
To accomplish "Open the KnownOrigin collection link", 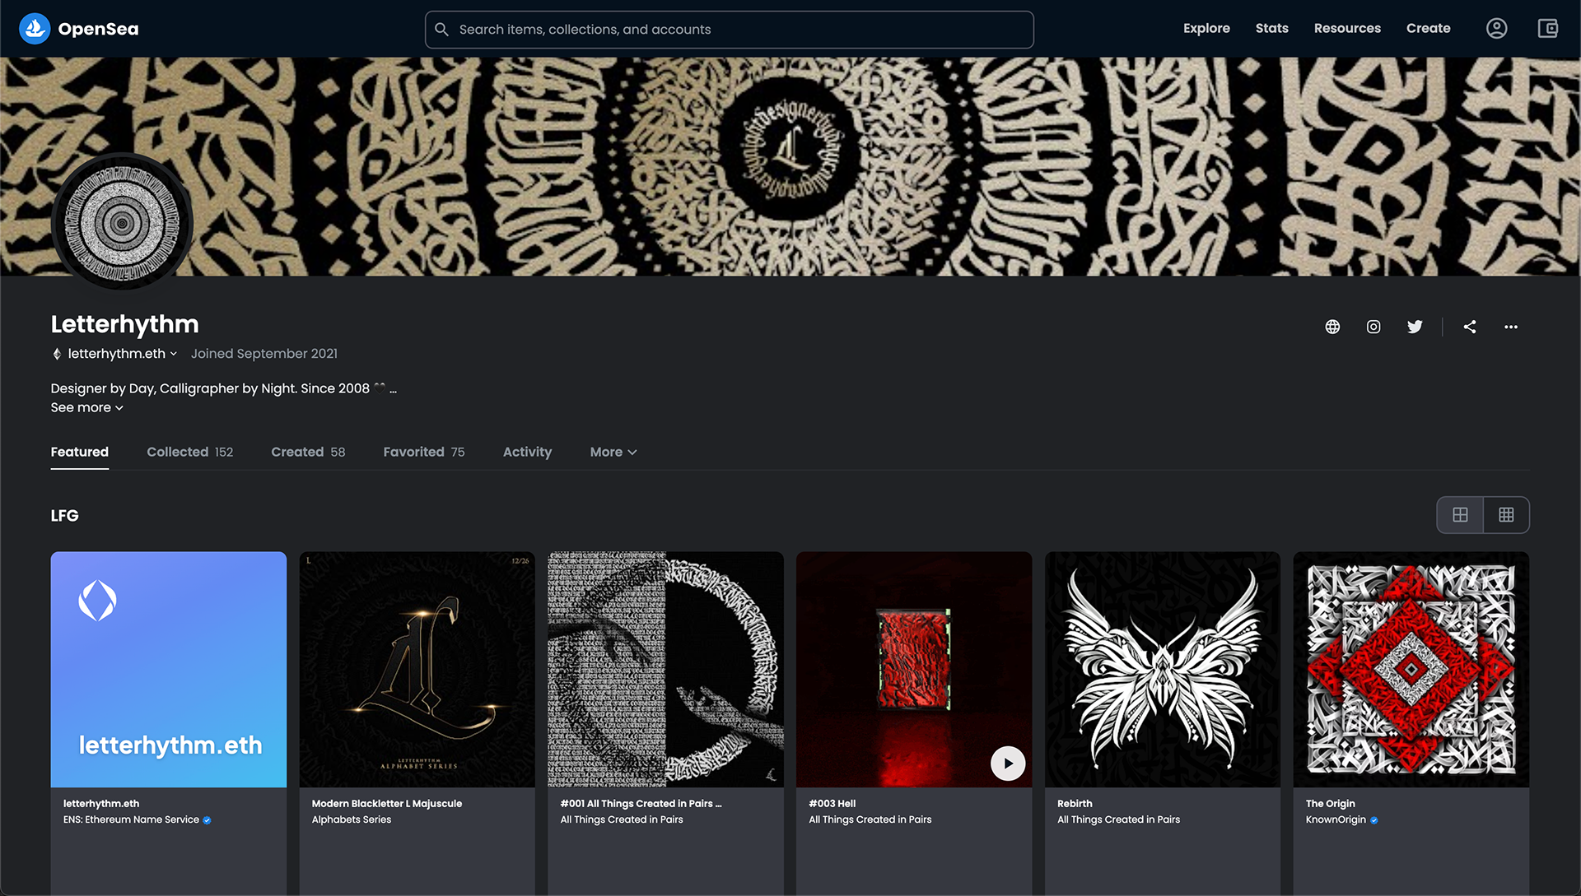I will pyautogui.click(x=1336, y=819).
